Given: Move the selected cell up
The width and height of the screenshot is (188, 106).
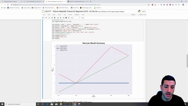Looking at the screenshot, I should click(58, 18).
